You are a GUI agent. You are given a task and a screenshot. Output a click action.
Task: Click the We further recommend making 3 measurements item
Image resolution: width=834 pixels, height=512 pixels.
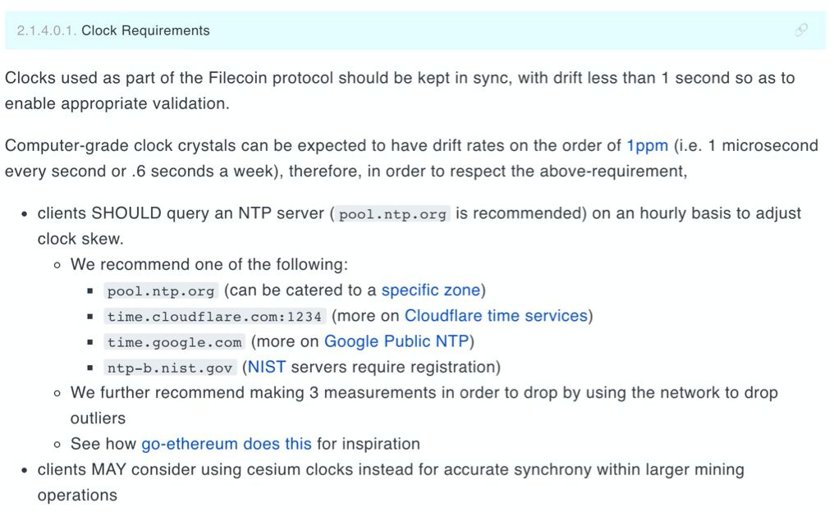coord(424,405)
